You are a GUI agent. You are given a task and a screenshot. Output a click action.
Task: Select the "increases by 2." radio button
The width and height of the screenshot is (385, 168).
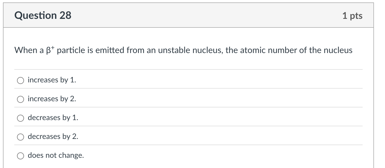click(x=20, y=99)
